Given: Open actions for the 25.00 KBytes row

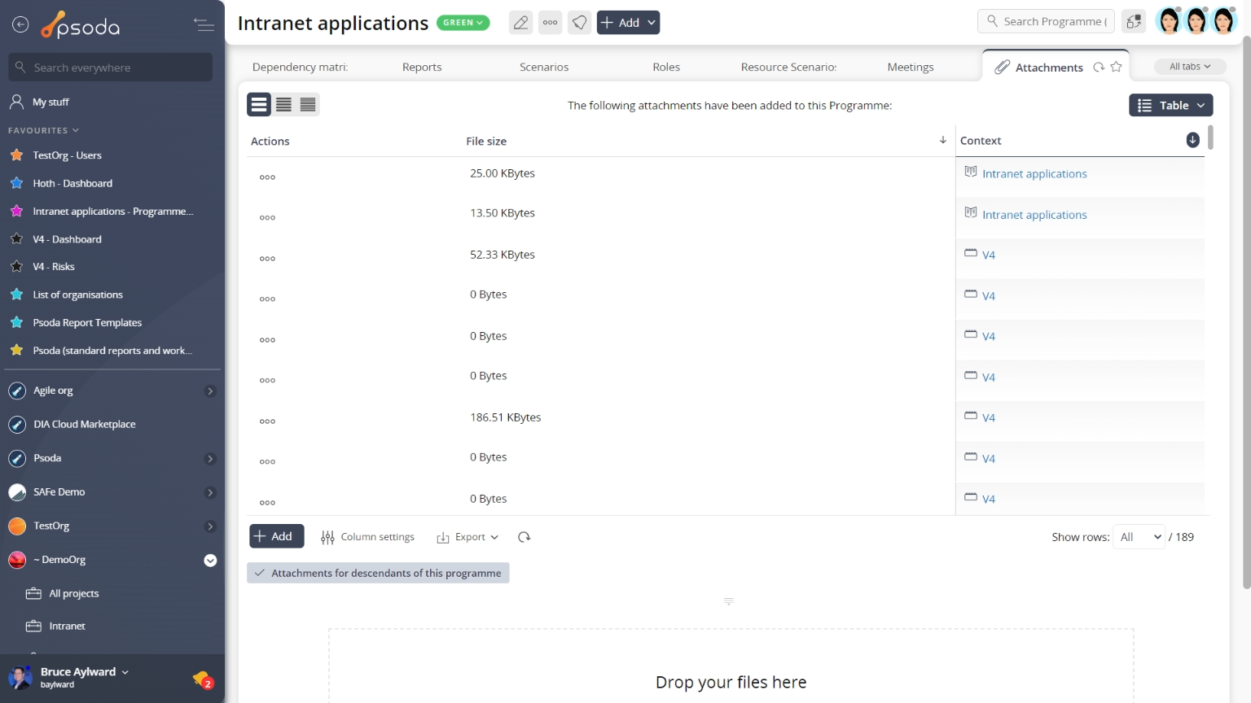Looking at the screenshot, I should (x=267, y=177).
